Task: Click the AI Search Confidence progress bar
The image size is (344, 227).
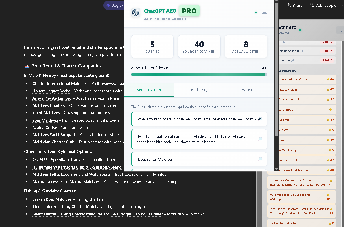Action: pos(199,74)
